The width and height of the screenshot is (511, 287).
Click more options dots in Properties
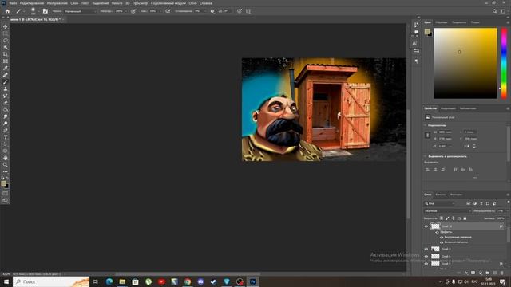tap(474, 178)
